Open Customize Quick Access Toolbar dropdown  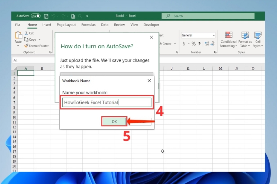87,16
